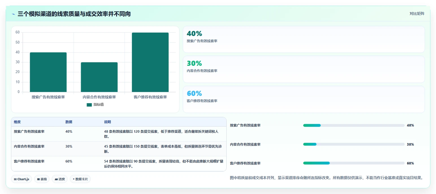Click the 对比矩阵 label

tap(417, 13)
